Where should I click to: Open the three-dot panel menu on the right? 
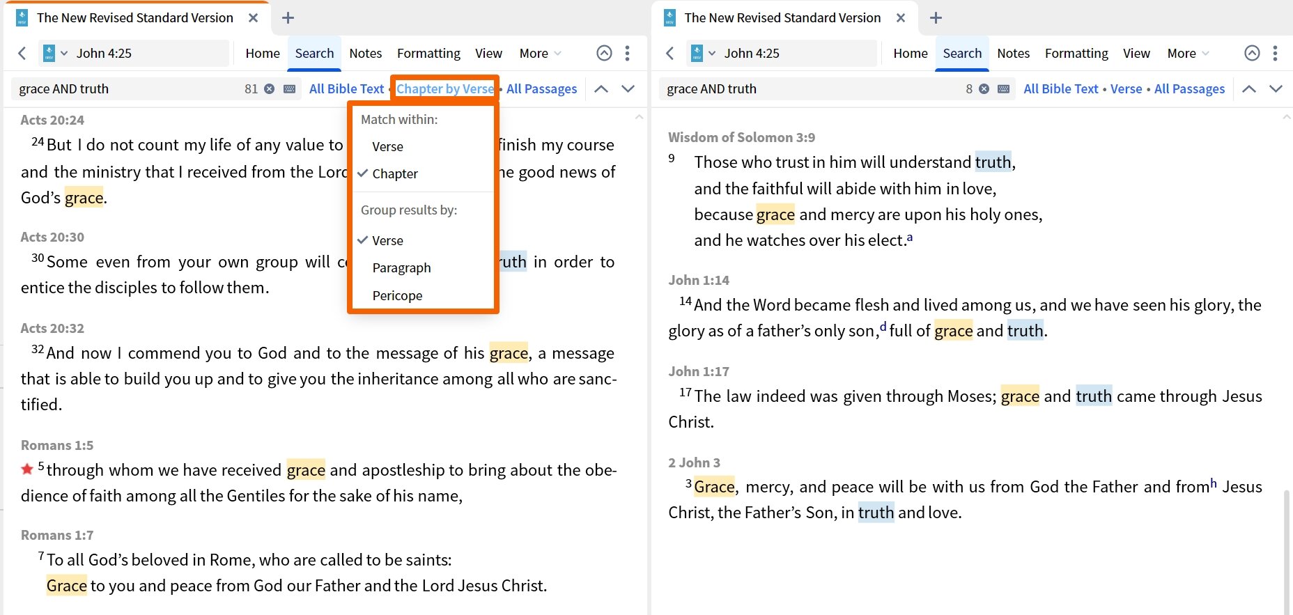pyautogui.click(x=1275, y=53)
